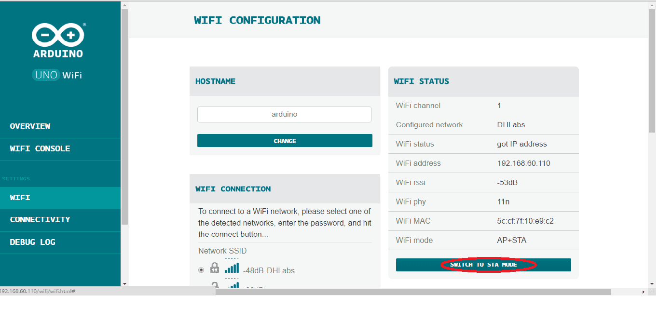Go to the Connectivity settings

click(x=40, y=220)
